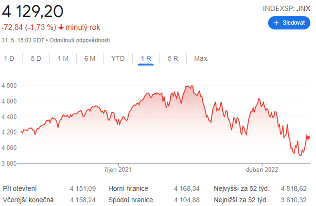316x206 pixels.
Task: Click the red endpoint dot on chart
Action: 308,137
